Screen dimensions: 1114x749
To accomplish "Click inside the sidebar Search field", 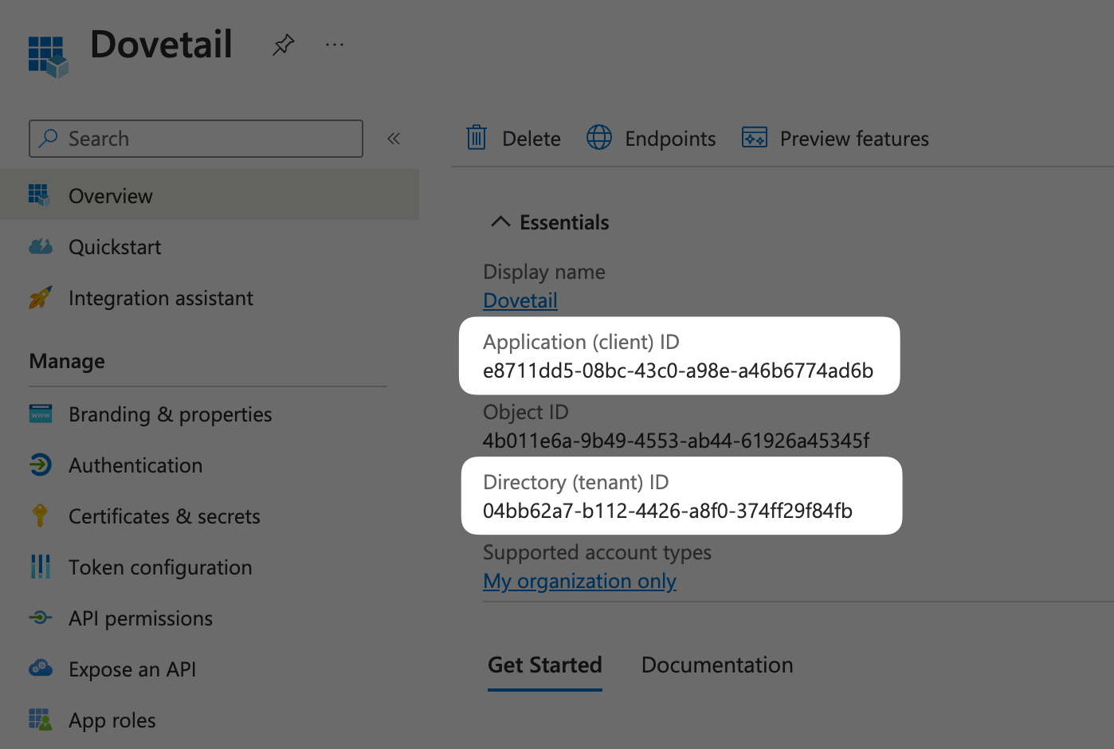I will pos(196,139).
